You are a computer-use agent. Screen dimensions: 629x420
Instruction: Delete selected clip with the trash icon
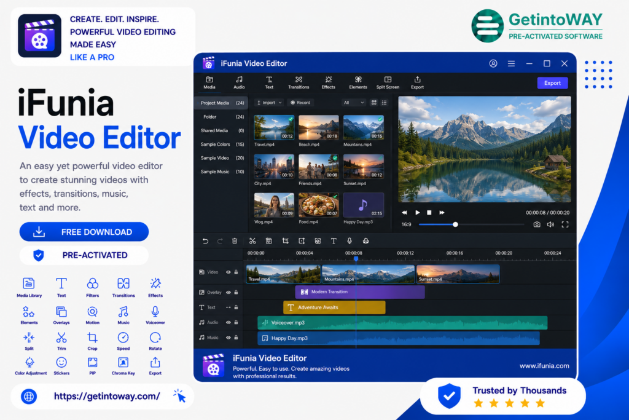click(235, 241)
